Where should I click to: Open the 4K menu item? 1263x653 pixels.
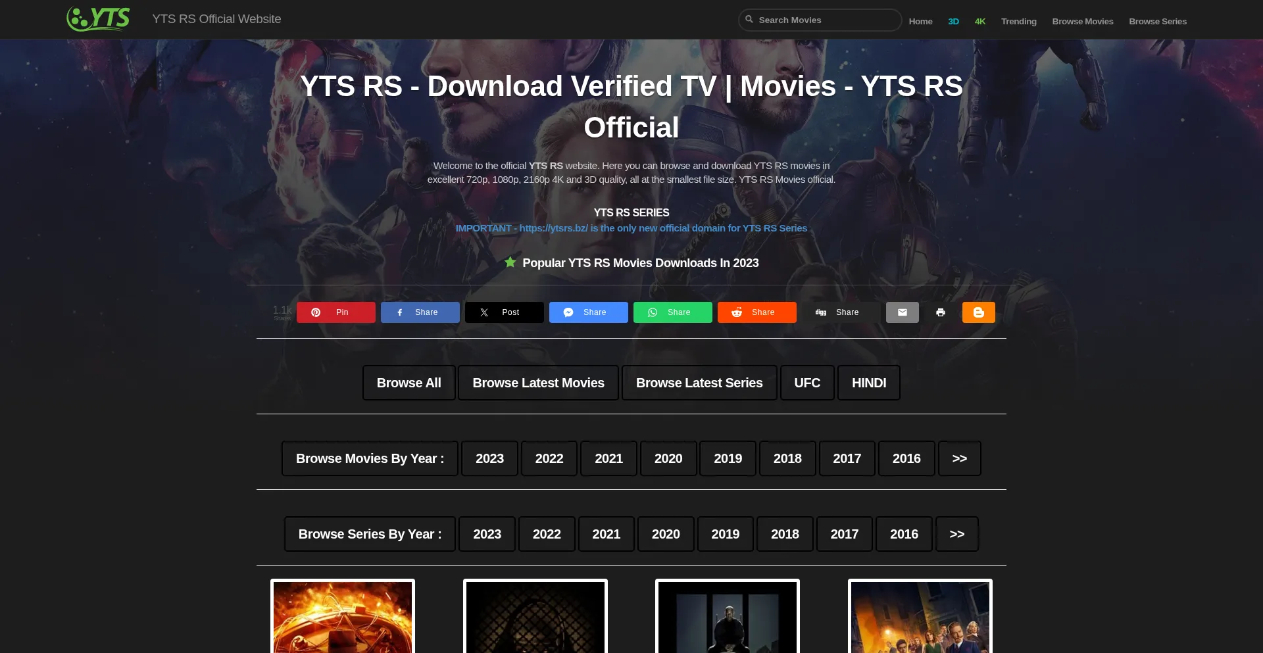pyautogui.click(x=979, y=21)
